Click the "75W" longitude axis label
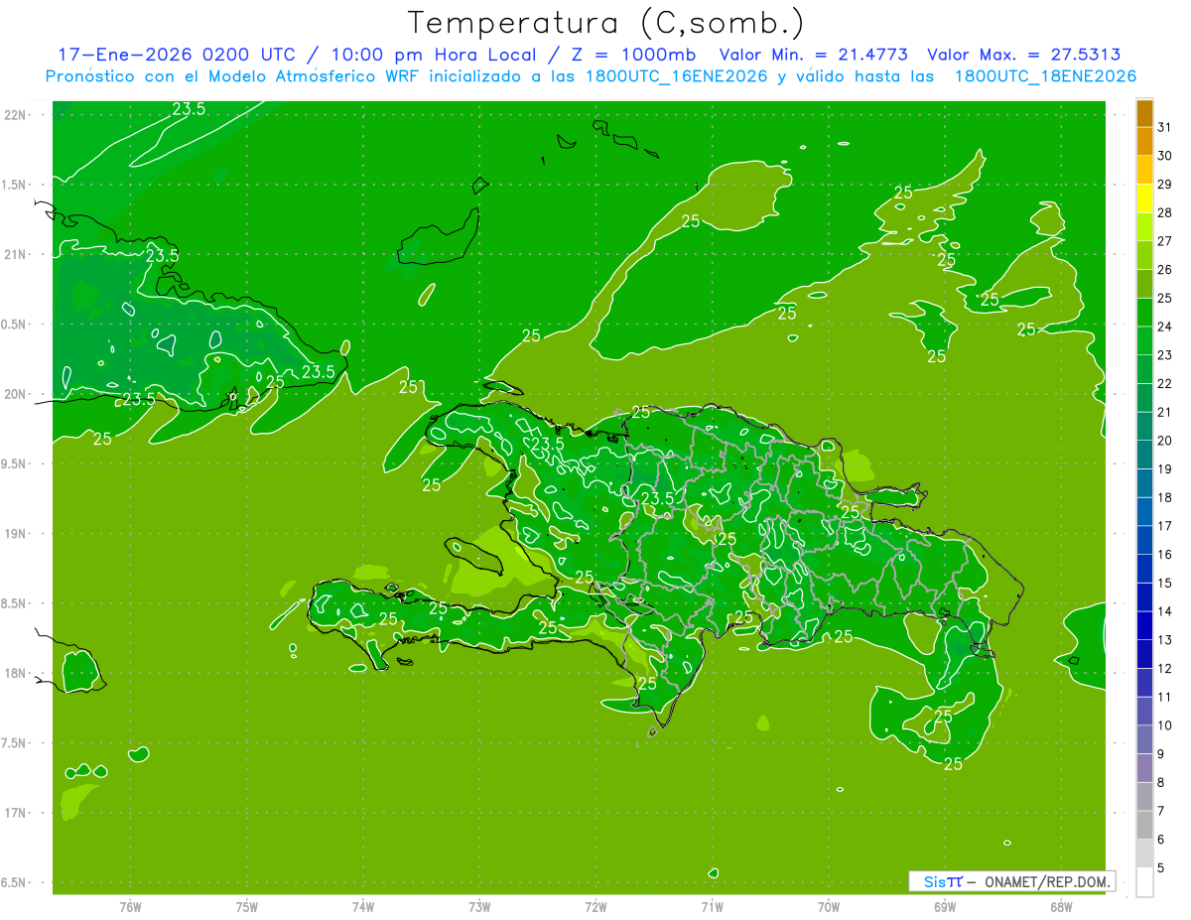The height and width of the screenshot is (920, 1191). [x=246, y=906]
